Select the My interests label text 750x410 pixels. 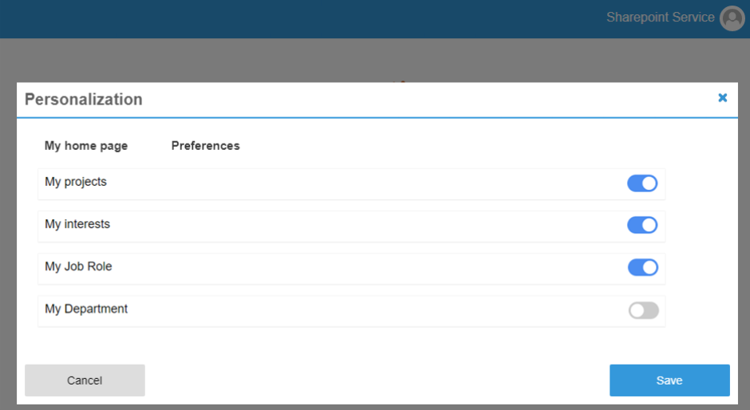click(77, 224)
